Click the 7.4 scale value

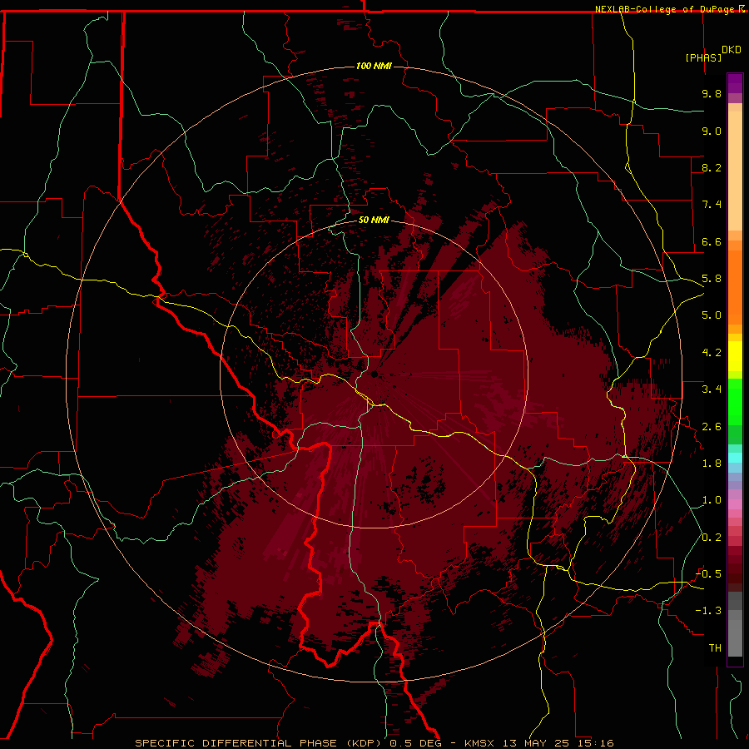[712, 205]
